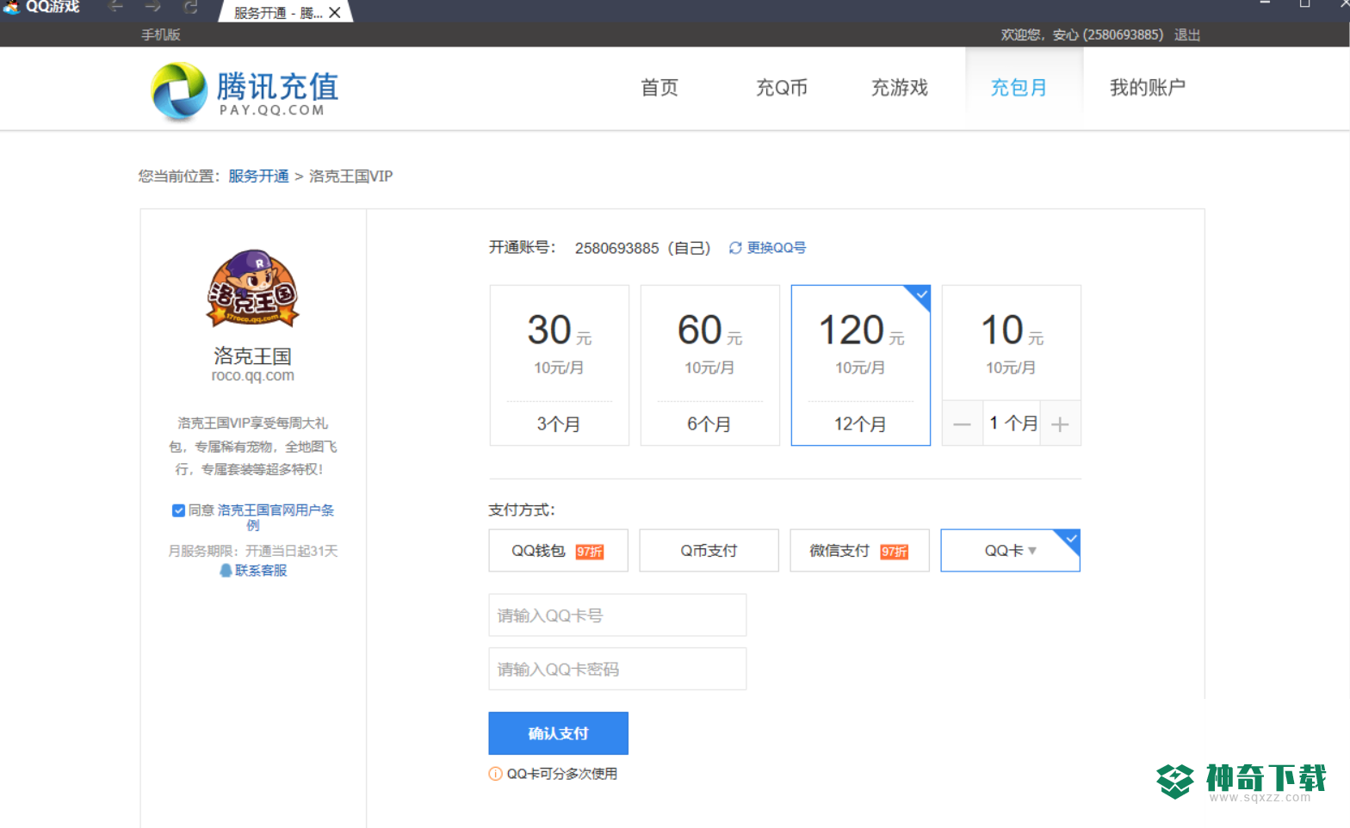This screenshot has width=1350, height=828.
Task: Click the minus button for months
Action: [x=963, y=423]
